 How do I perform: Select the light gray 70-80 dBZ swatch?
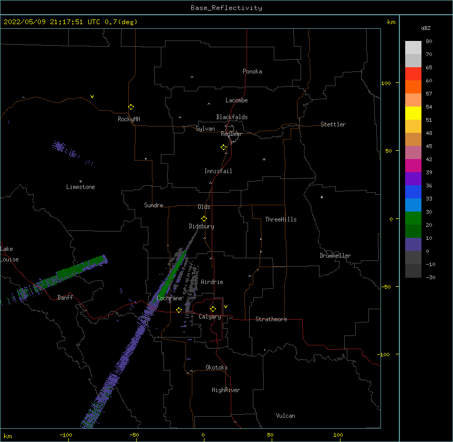click(x=413, y=48)
